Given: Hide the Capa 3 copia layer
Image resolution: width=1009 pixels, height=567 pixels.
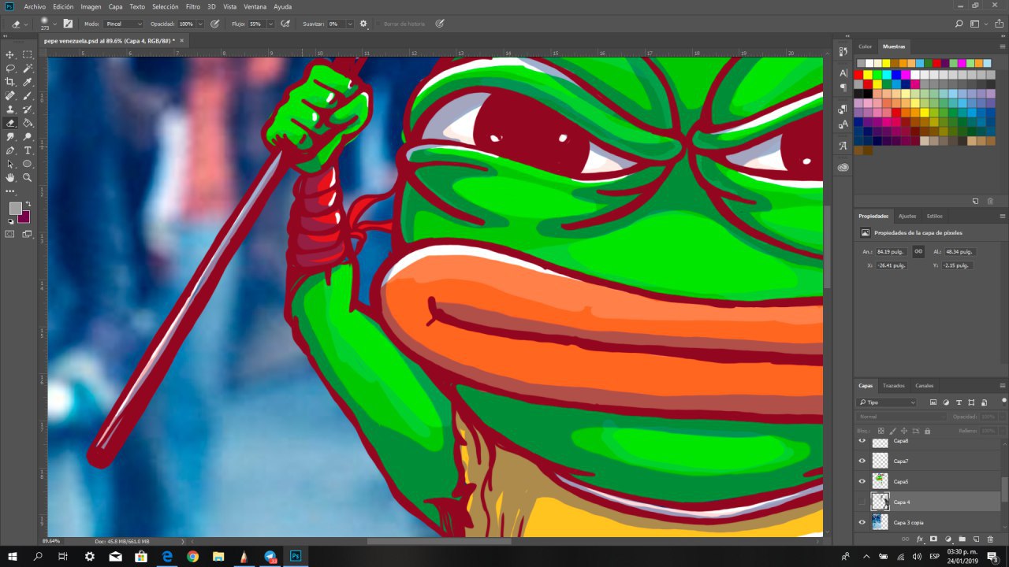Looking at the screenshot, I should click(x=862, y=522).
